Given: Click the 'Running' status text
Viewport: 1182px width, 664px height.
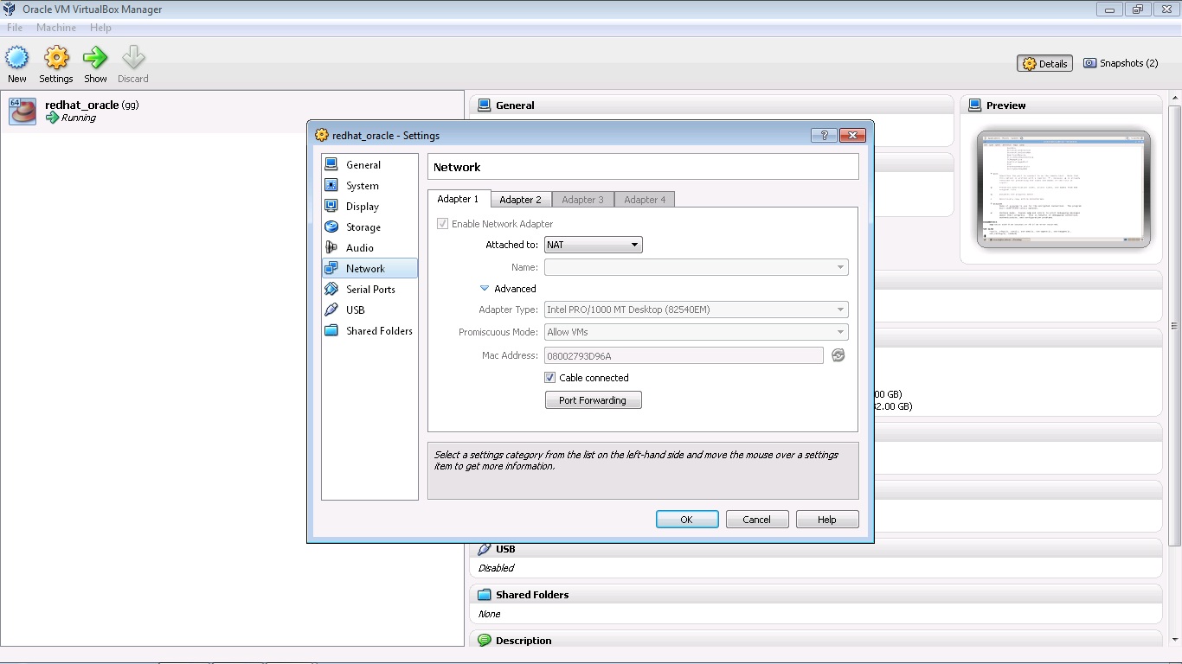Looking at the screenshot, I should pos(79,118).
